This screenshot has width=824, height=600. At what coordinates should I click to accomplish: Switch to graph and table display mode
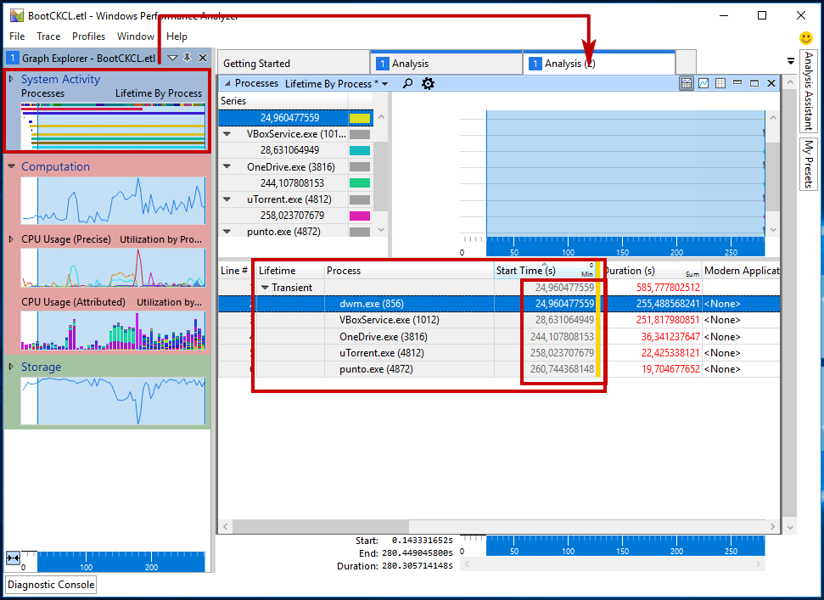click(687, 83)
